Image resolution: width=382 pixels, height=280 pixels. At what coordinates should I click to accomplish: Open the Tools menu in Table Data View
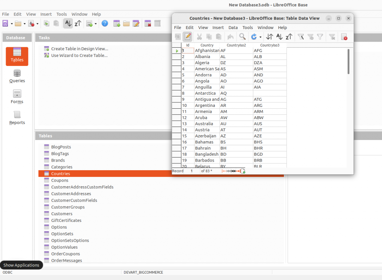tap(248, 28)
